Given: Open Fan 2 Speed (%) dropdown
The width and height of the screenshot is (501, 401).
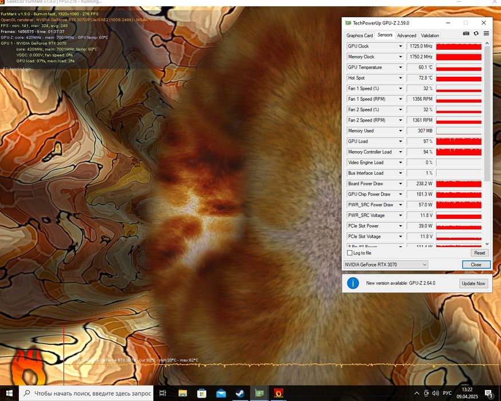Looking at the screenshot, I should click(400, 109).
